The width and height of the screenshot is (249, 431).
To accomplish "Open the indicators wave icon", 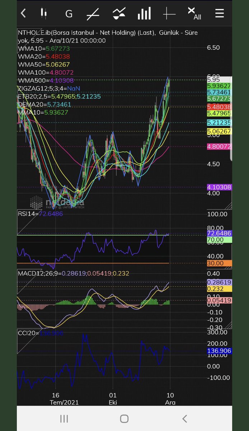I will click(x=119, y=14).
